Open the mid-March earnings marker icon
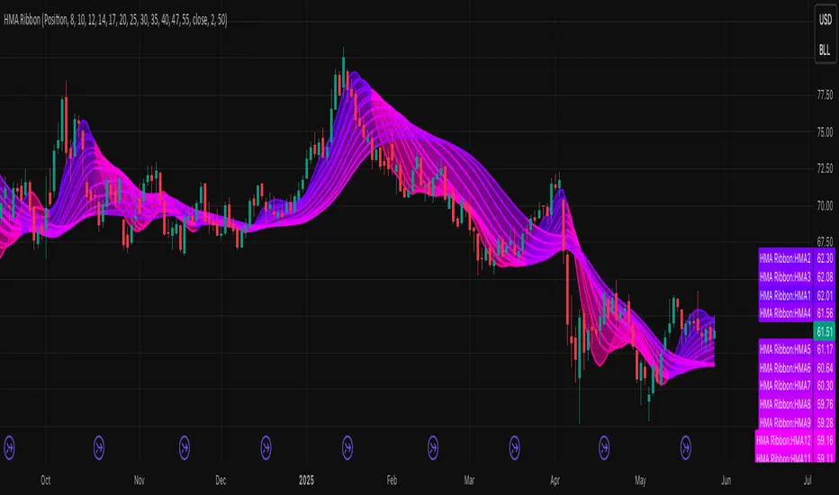Screen dimensions: 839x495 514,447
